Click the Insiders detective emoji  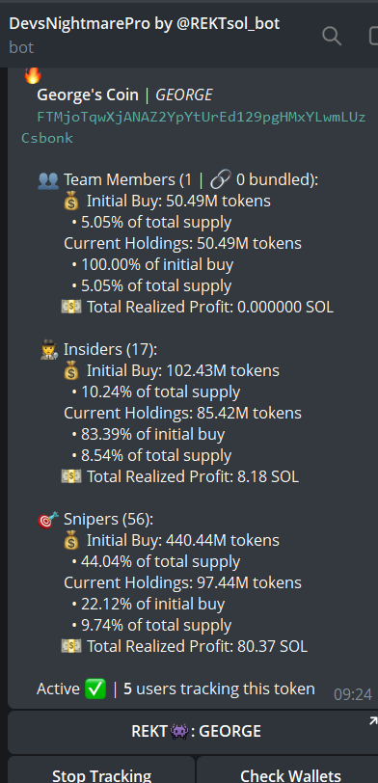49,349
